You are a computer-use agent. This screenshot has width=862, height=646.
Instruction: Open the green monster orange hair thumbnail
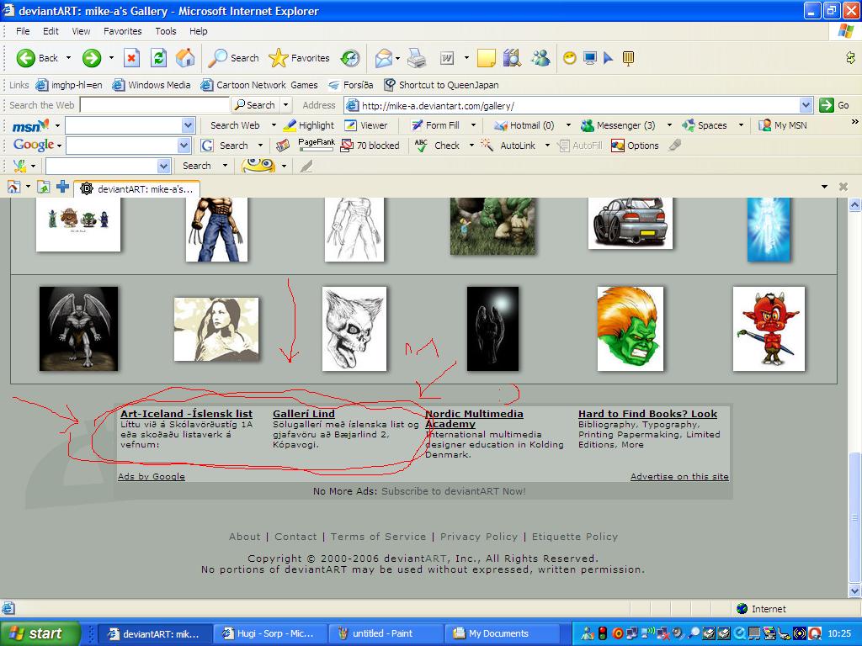point(630,329)
